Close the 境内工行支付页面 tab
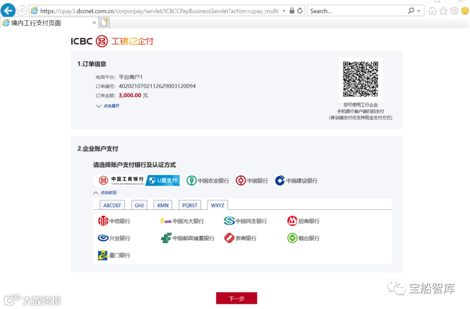Screen dimensions: 470x309 tap(94, 23)
